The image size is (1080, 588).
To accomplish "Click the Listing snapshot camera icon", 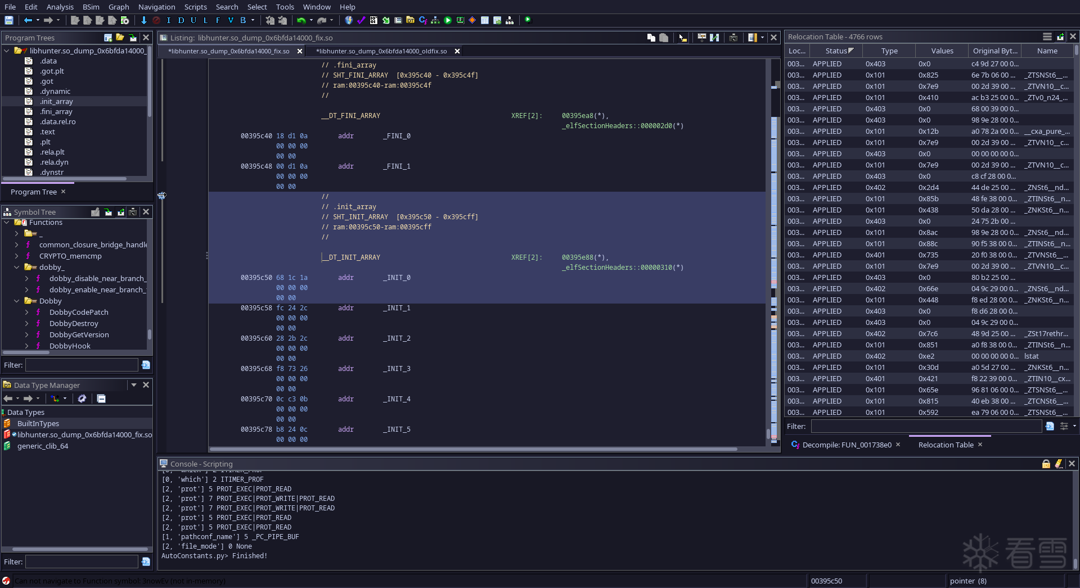I will [733, 38].
